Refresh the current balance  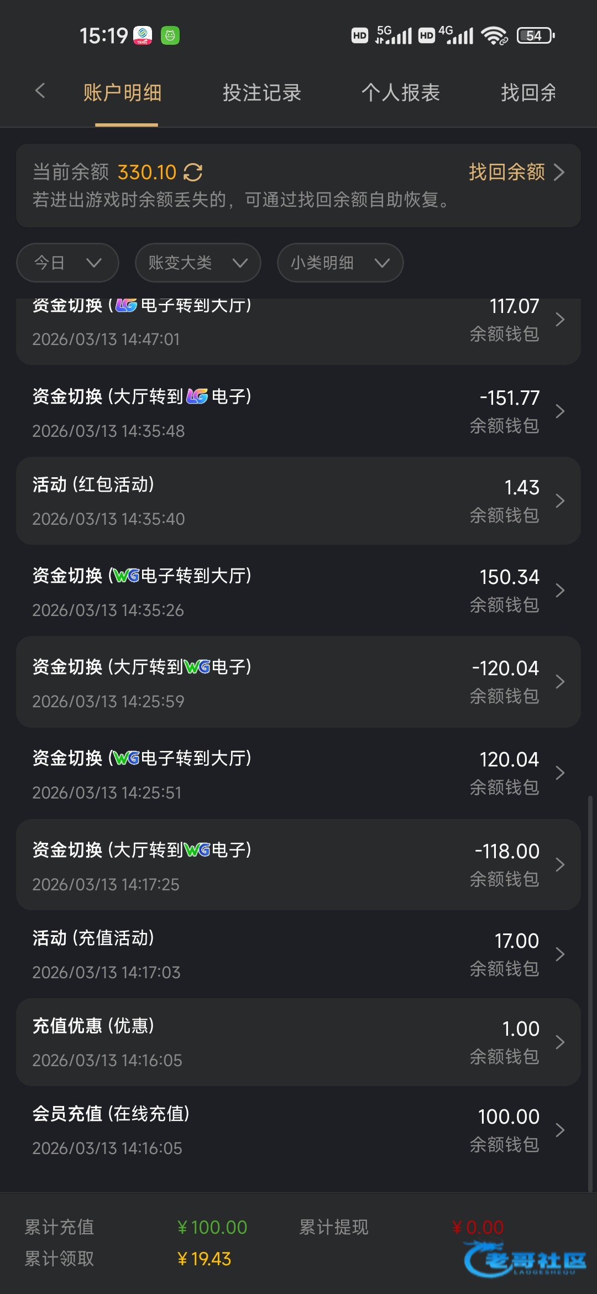tap(193, 173)
